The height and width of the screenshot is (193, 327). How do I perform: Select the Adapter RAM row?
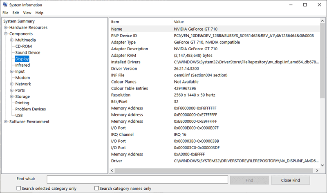pyautogui.click(x=214, y=55)
